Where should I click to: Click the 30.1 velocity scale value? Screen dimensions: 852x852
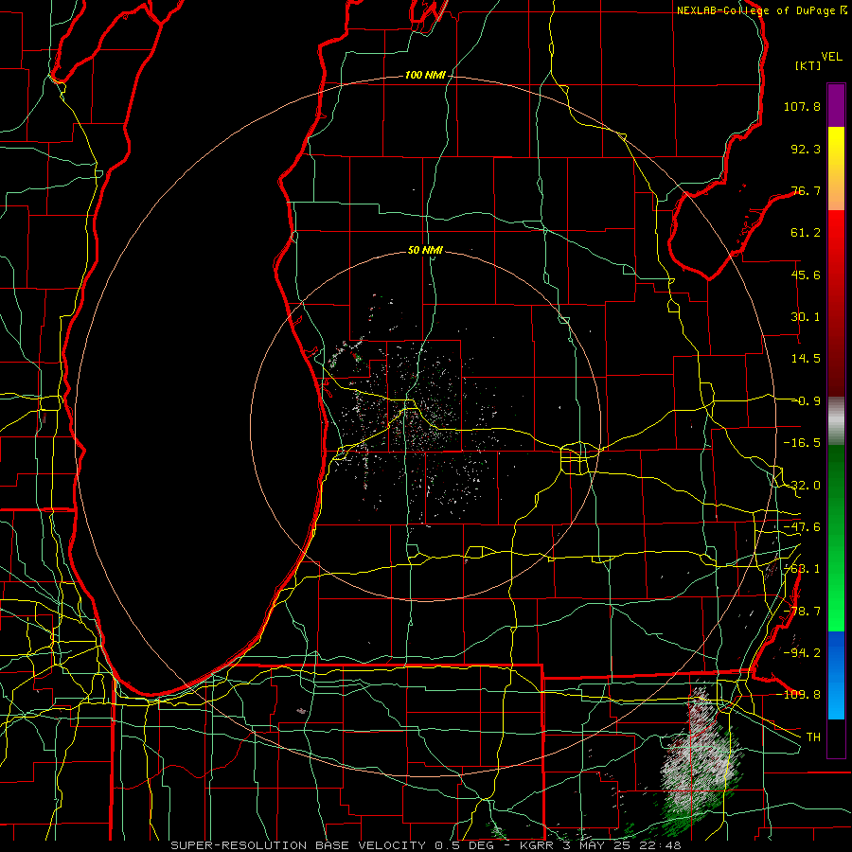[806, 317]
